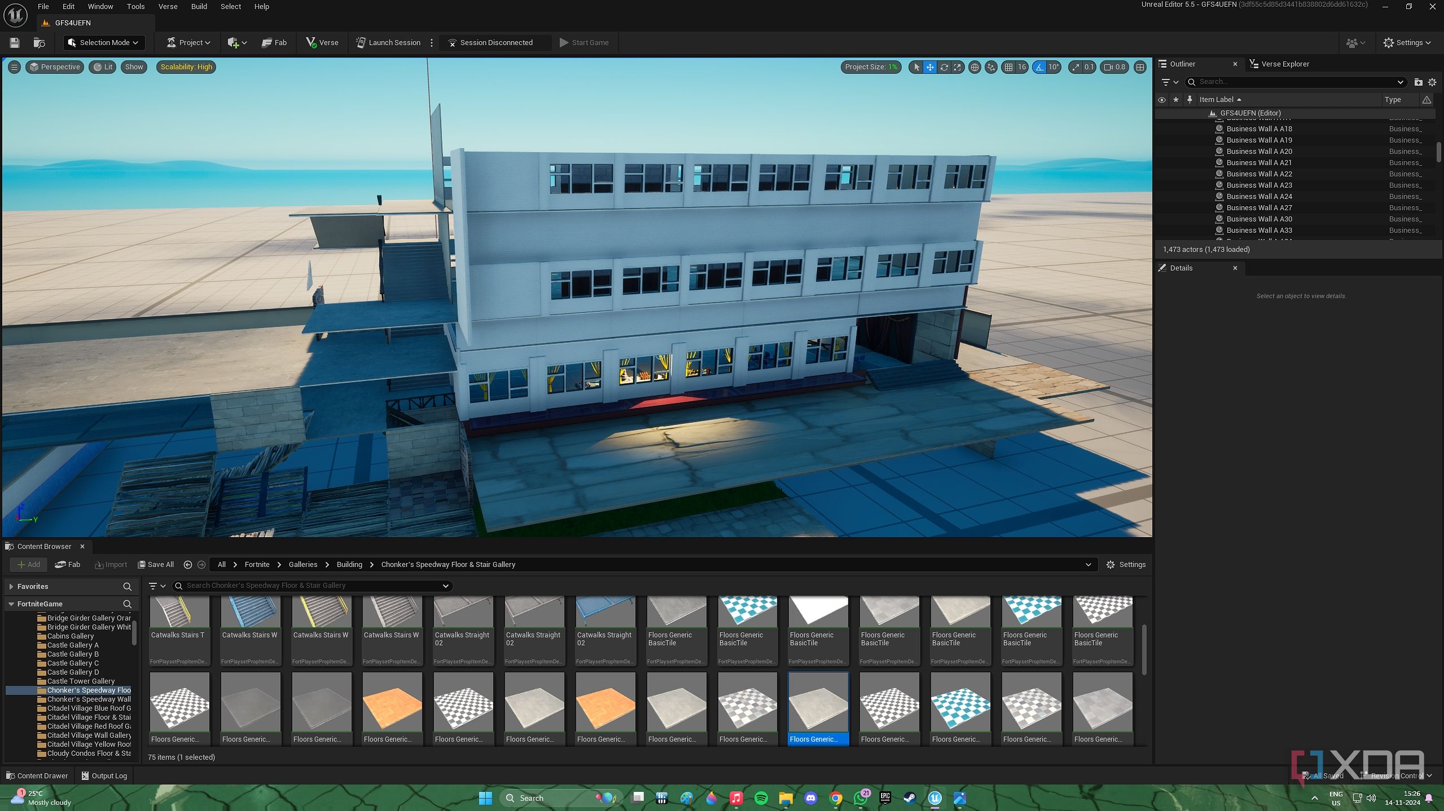
Task: Click the Lit view mode button
Action: click(x=103, y=67)
